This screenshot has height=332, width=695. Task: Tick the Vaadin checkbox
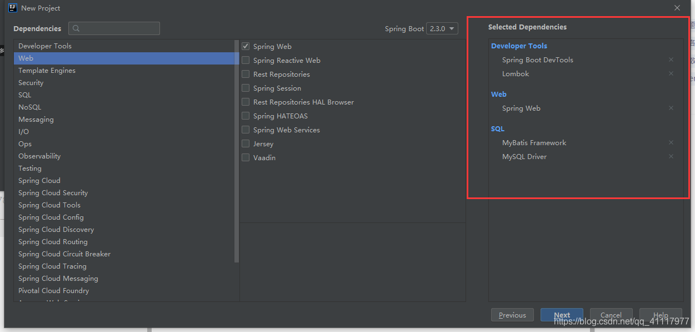[x=246, y=157]
